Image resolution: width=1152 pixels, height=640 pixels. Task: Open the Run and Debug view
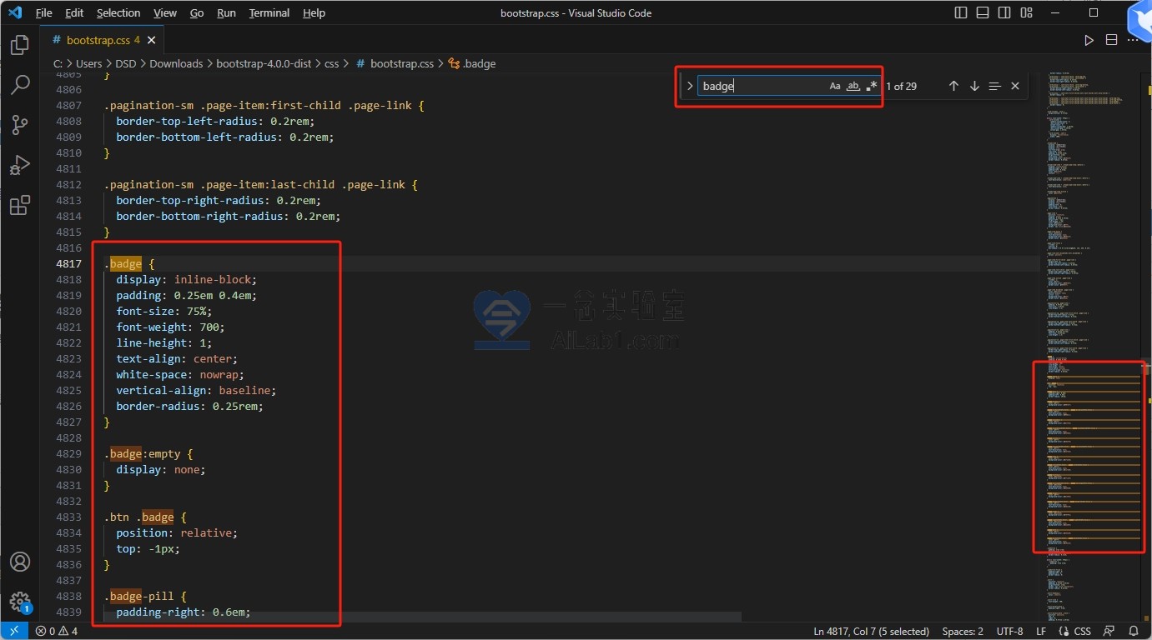point(20,165)
